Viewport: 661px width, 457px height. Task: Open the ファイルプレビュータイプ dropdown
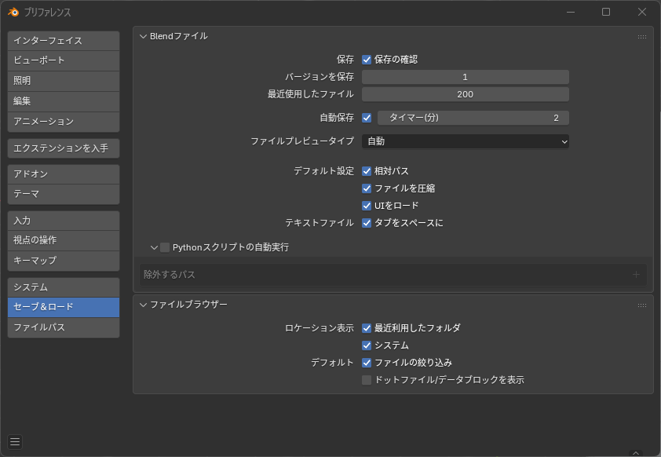point(465,141)
